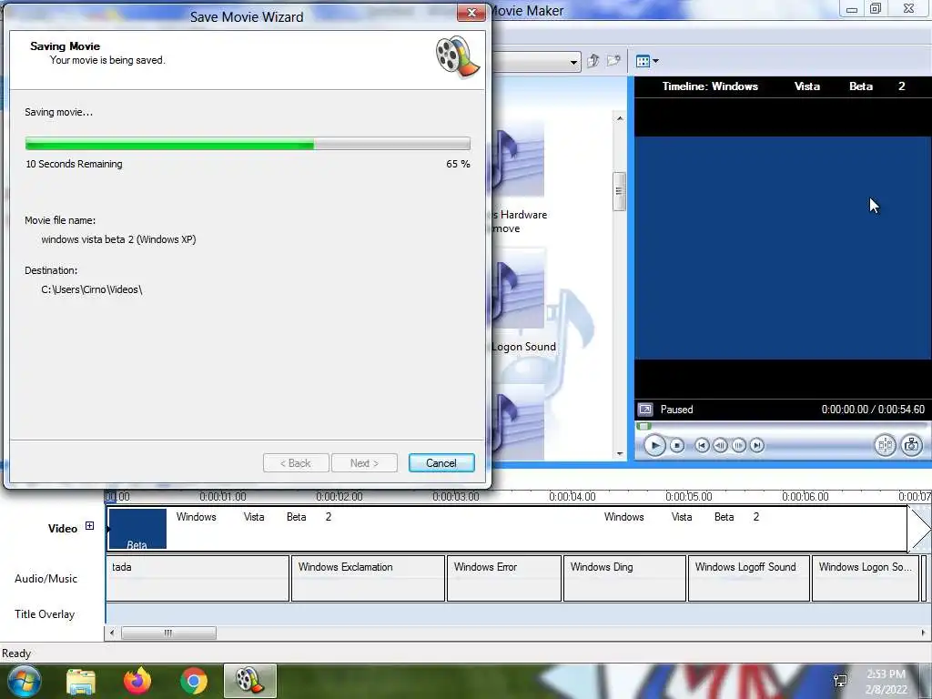Screen dimensions: 932x699
Task: Click the collection pane scrollbar thumb
Action: (x=619, y=191)
